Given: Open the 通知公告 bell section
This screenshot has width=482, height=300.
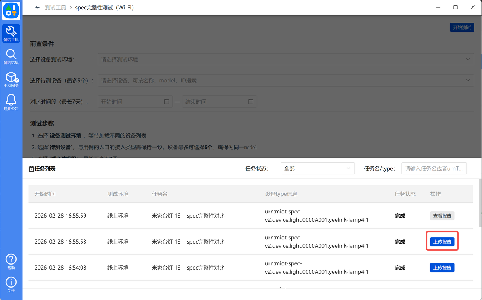Looking at the screenshot, I should pos(11,102).
